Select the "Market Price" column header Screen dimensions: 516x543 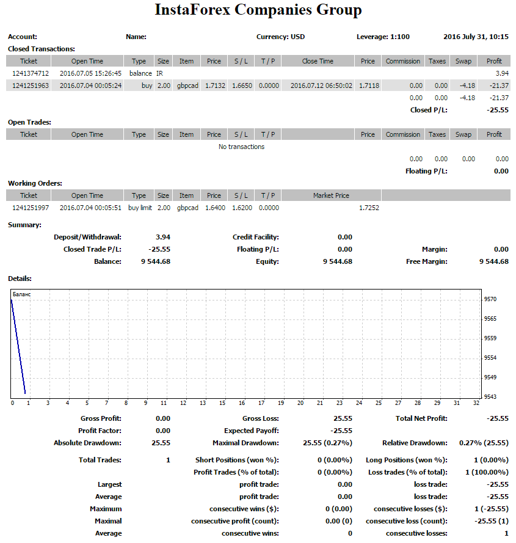coord(331,195)
